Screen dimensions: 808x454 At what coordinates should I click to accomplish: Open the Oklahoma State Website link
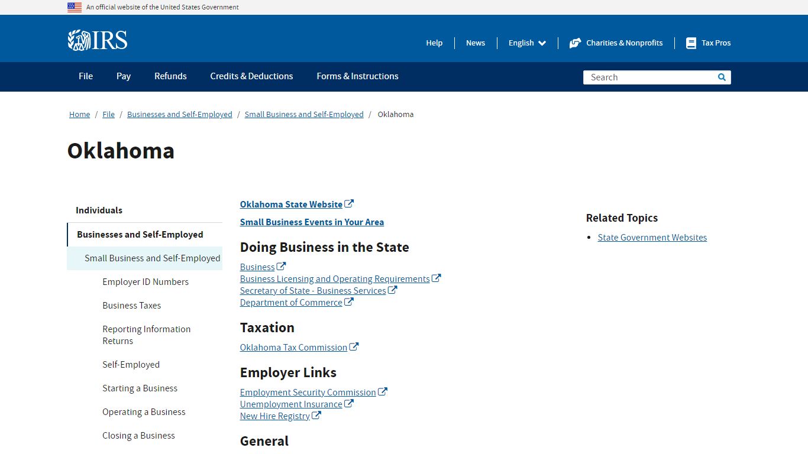coord(291,205)
